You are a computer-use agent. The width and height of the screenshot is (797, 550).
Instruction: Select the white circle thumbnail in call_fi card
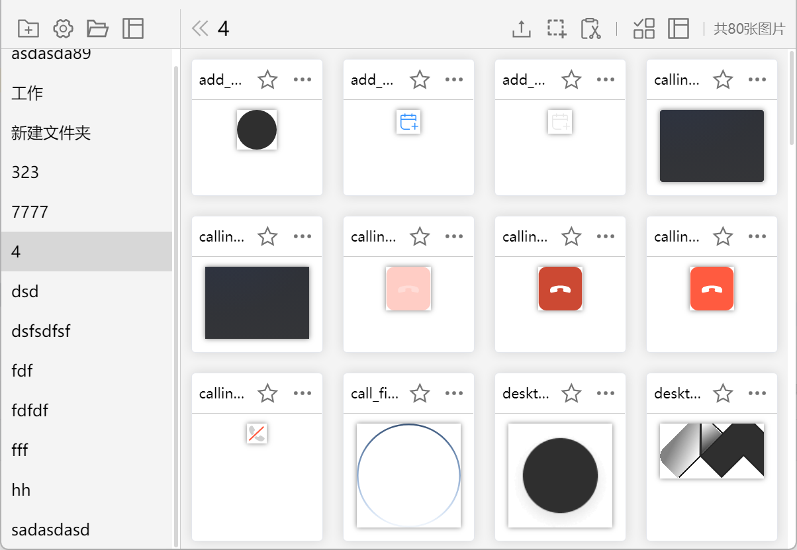point(408,475)
